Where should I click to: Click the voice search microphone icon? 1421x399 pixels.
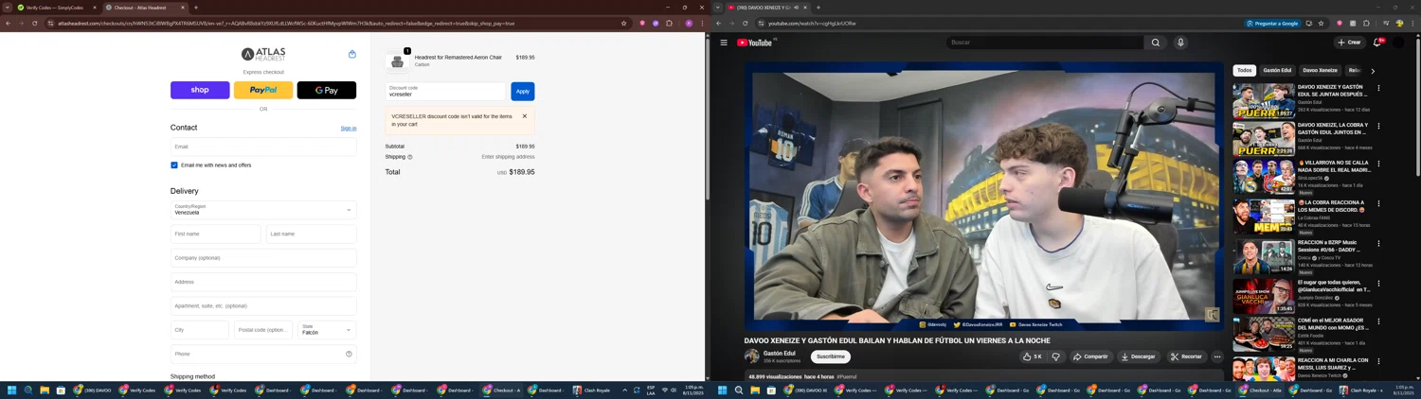click(x=1180, y=43)
